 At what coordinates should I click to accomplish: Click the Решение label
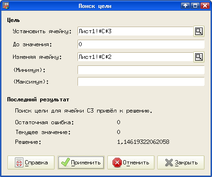coord(28,142)
